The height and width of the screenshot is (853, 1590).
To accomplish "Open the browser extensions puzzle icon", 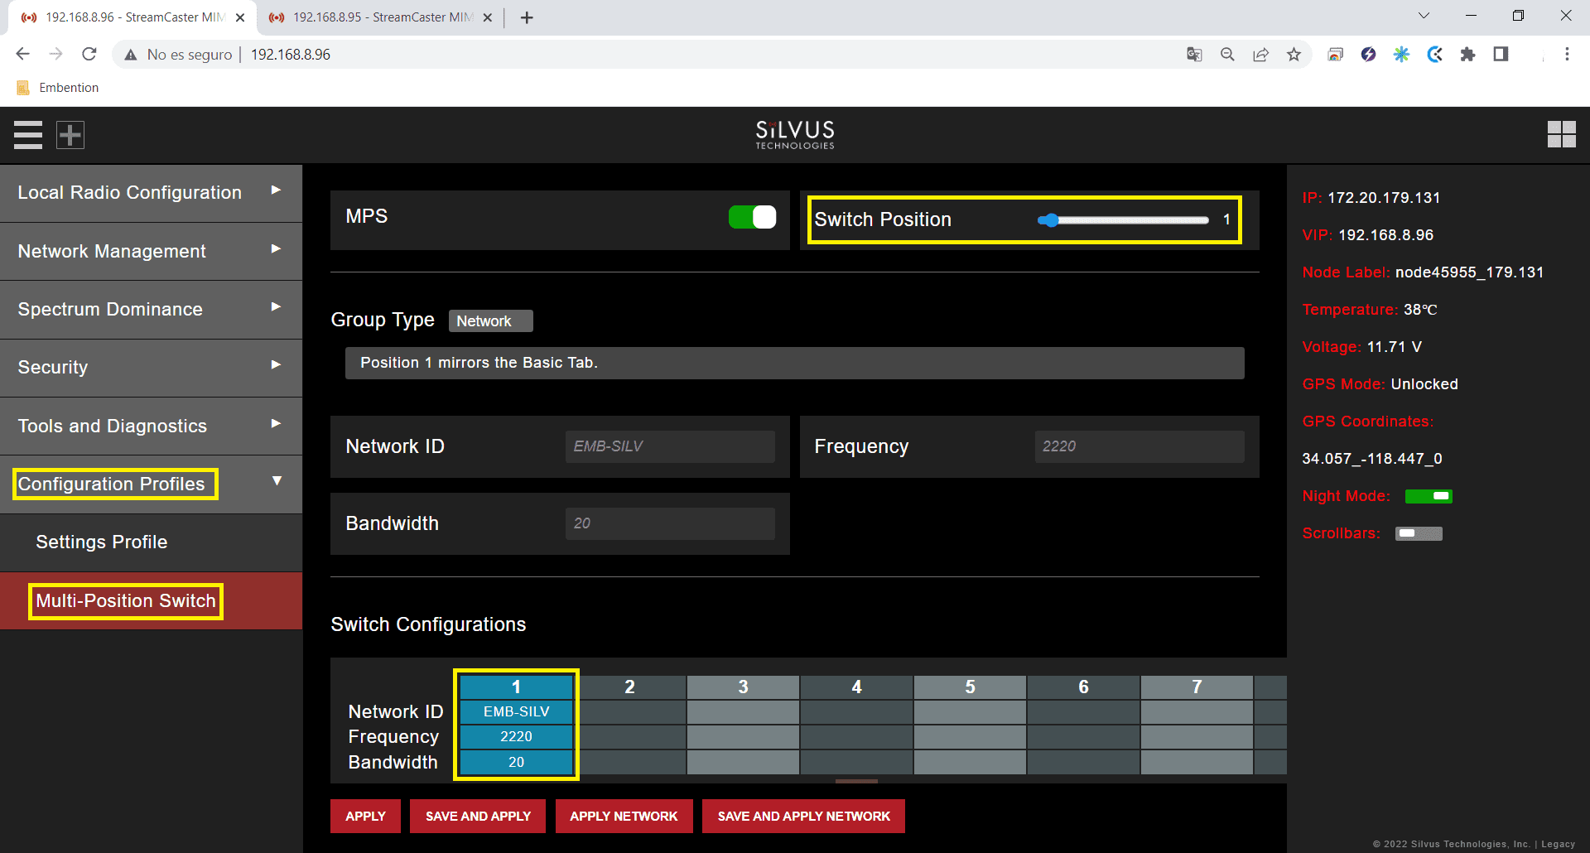I will pyautogui.click(x=1467, y=55).
